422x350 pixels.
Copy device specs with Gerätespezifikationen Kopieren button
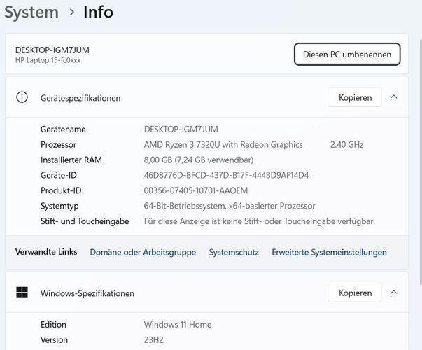[x=355, y=97]
